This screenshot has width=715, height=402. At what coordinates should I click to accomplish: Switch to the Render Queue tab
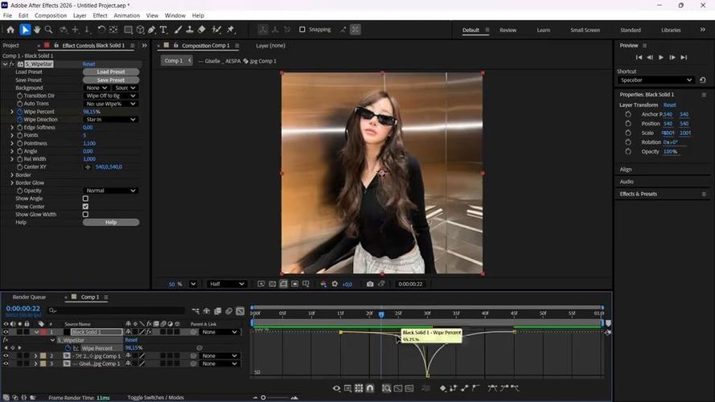point(29,297)
